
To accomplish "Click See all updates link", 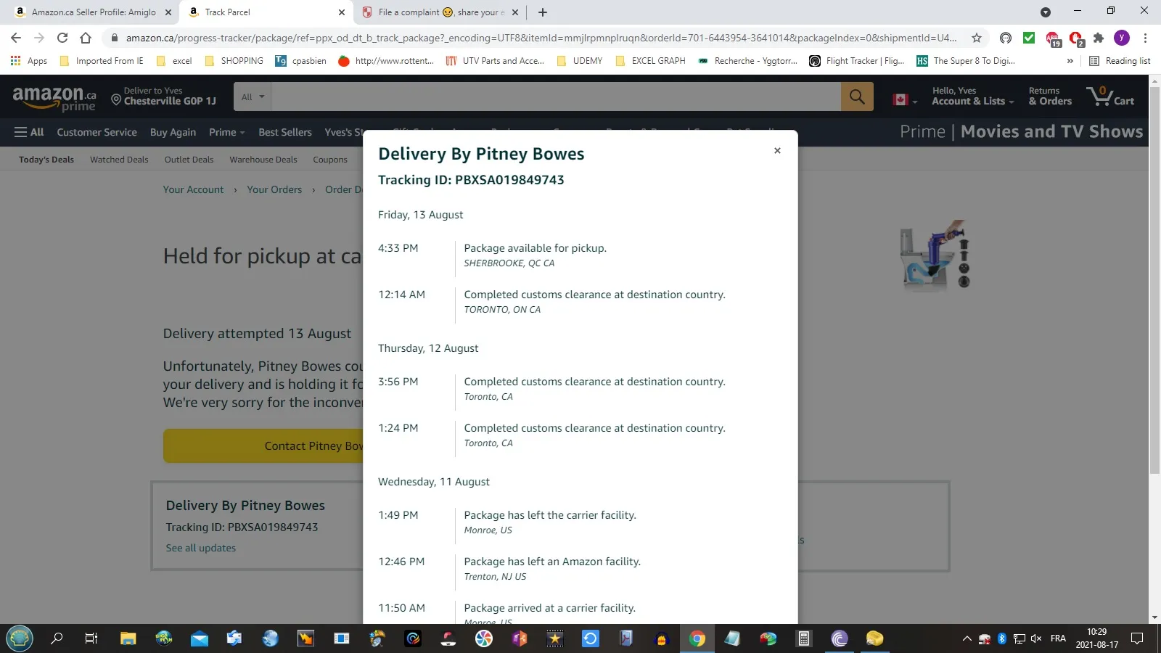I will [201, 548].
